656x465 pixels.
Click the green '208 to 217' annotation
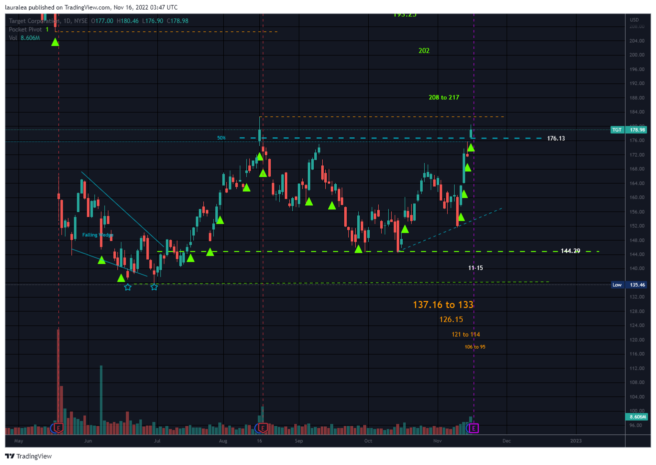(x=444, y=97)
